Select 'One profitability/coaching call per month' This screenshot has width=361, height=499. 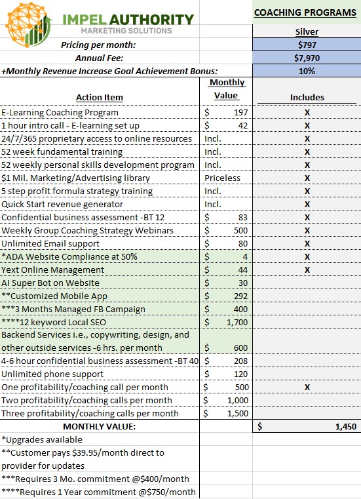coord(85,387)
